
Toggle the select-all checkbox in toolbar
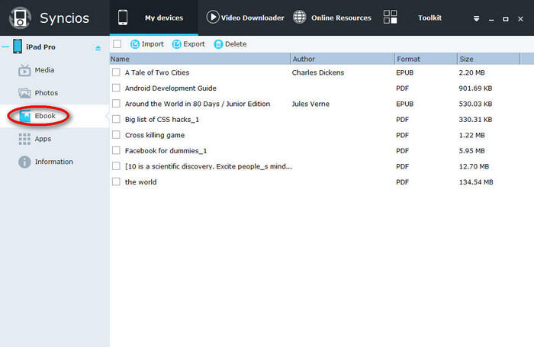(x=117, y=44)
